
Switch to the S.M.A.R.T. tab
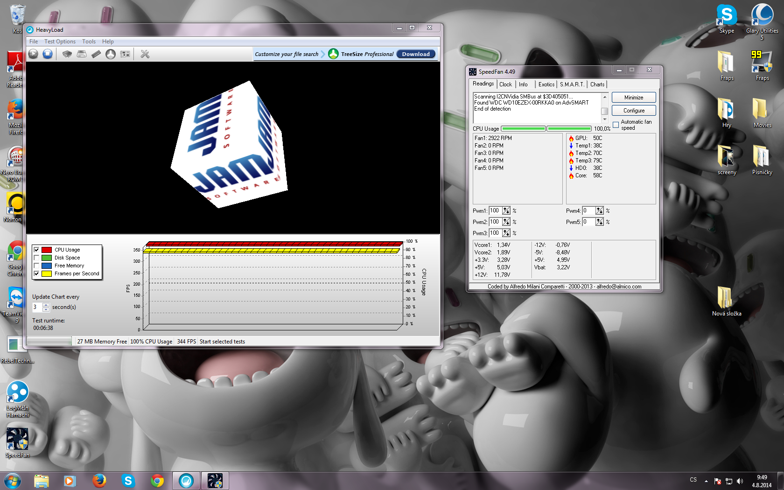click(572, 84)
